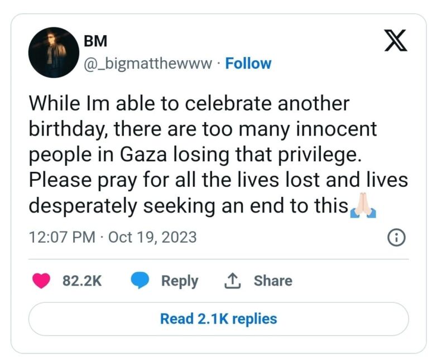The width and height of the screenshot is (437, 357).
Task: Open the tweet info circle icon
Action: pos(396,238)
